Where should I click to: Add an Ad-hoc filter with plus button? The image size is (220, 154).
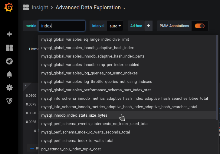(x=149, y=26)
